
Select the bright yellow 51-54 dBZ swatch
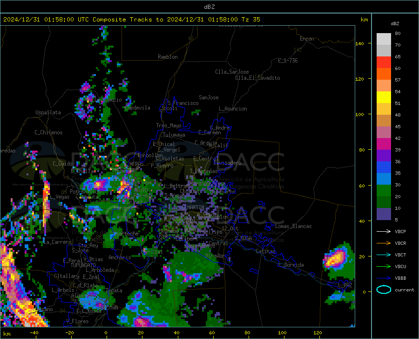tap(384, 97)
